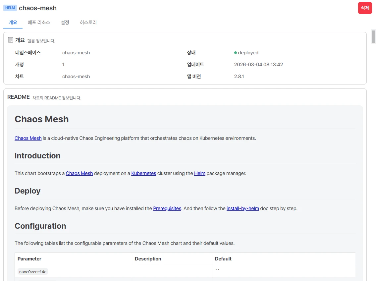Click the Deploy heading
This screenshot has width=376, height=281.
[x=27, y=191]
